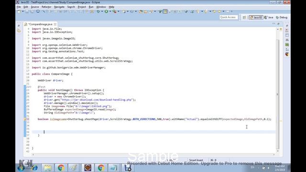This screenshot has width=306, height=172.
Task: Switch to the Java perspective
Action: [269, 17]
